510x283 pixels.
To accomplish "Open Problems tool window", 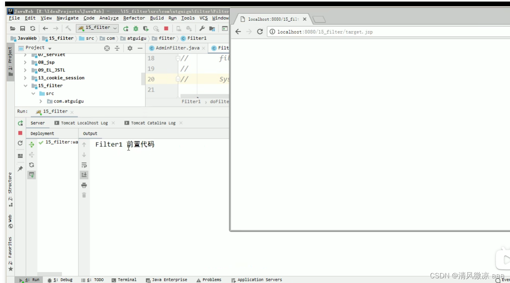I will (209, 280).
